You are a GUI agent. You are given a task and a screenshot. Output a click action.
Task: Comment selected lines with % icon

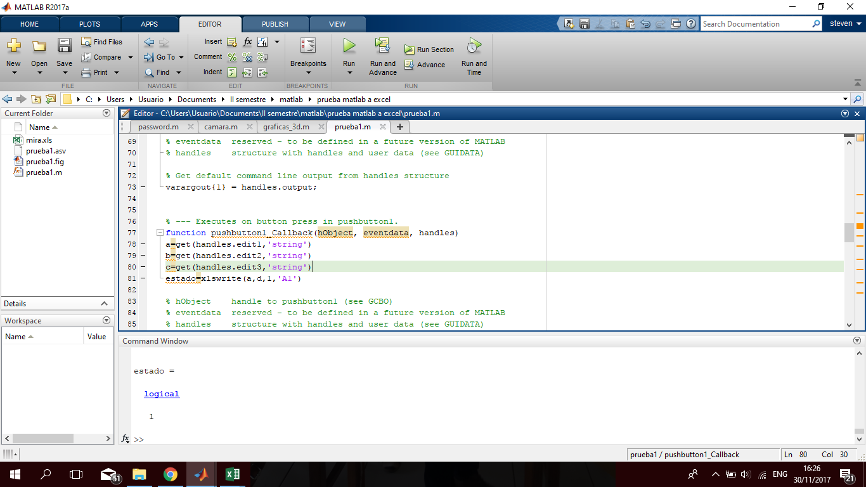(x=232, y=57)
